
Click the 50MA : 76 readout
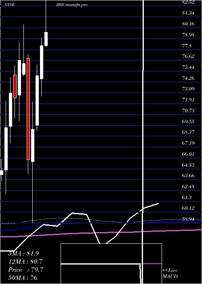click(x=23, y=278)
